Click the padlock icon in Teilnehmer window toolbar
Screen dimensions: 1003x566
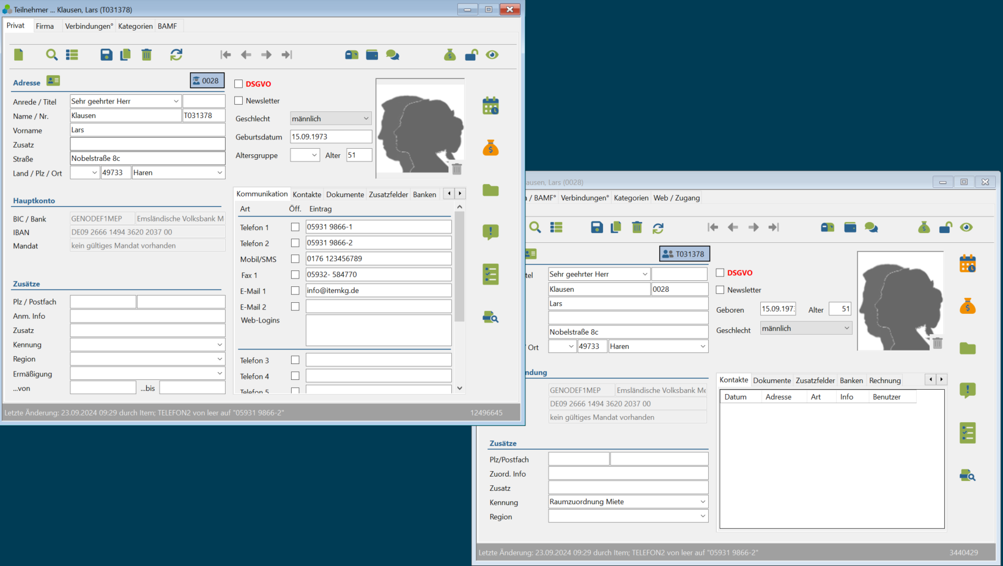471,55
